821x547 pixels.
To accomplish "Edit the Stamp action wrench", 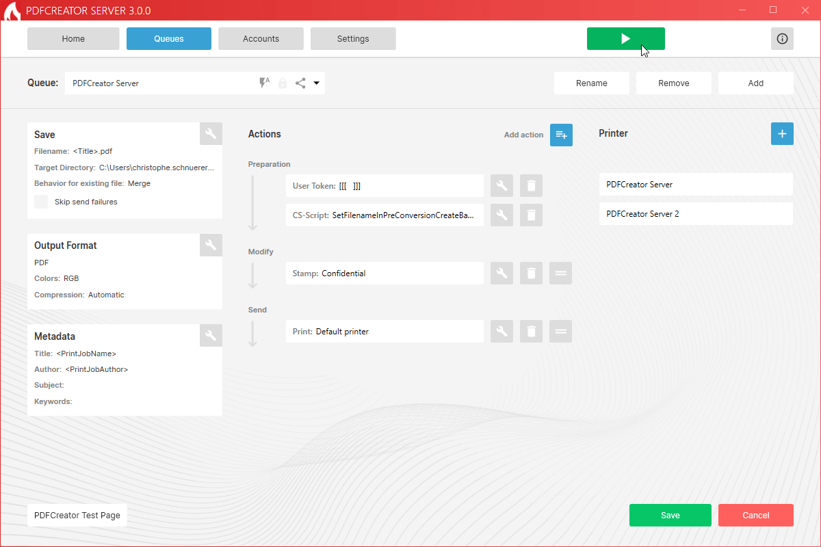I will (x=501, y=273).
